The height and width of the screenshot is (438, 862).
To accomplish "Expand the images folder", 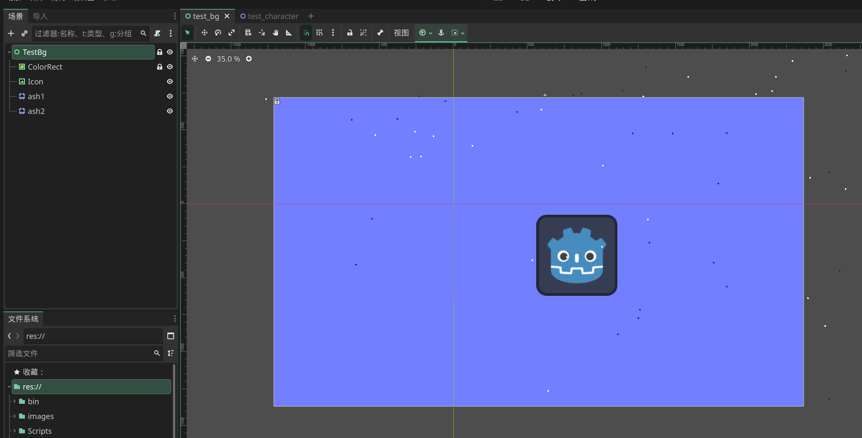I will pos(14,416).
